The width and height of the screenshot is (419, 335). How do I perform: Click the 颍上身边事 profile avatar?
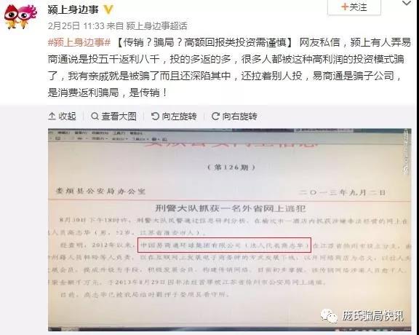[x=20, y=16]
